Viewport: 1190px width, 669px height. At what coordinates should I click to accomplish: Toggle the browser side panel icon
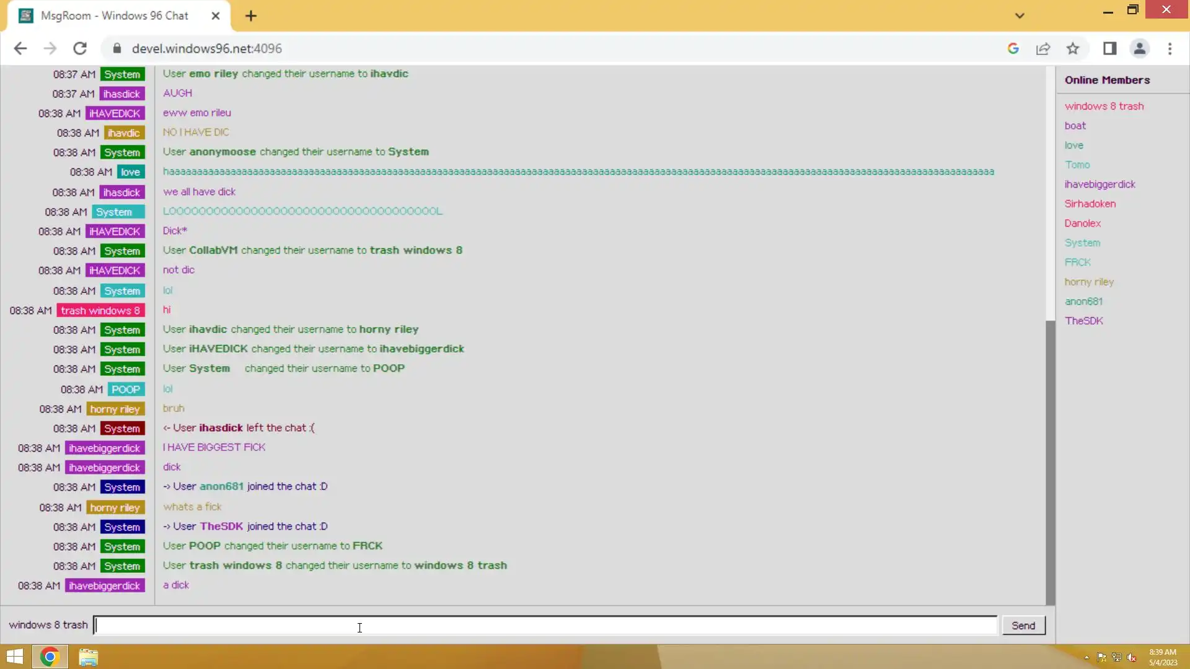click(x=1109, y=48)
